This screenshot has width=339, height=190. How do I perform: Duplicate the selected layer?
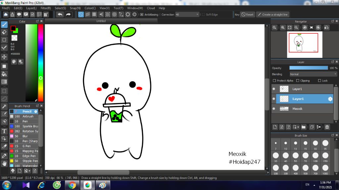312,127
